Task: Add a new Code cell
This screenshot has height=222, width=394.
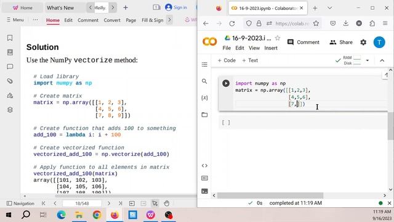Action: click(227, 60)
